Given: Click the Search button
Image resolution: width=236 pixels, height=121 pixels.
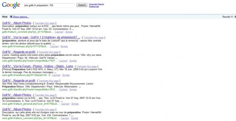Looking at the screenshot, I should coord(82,5).
